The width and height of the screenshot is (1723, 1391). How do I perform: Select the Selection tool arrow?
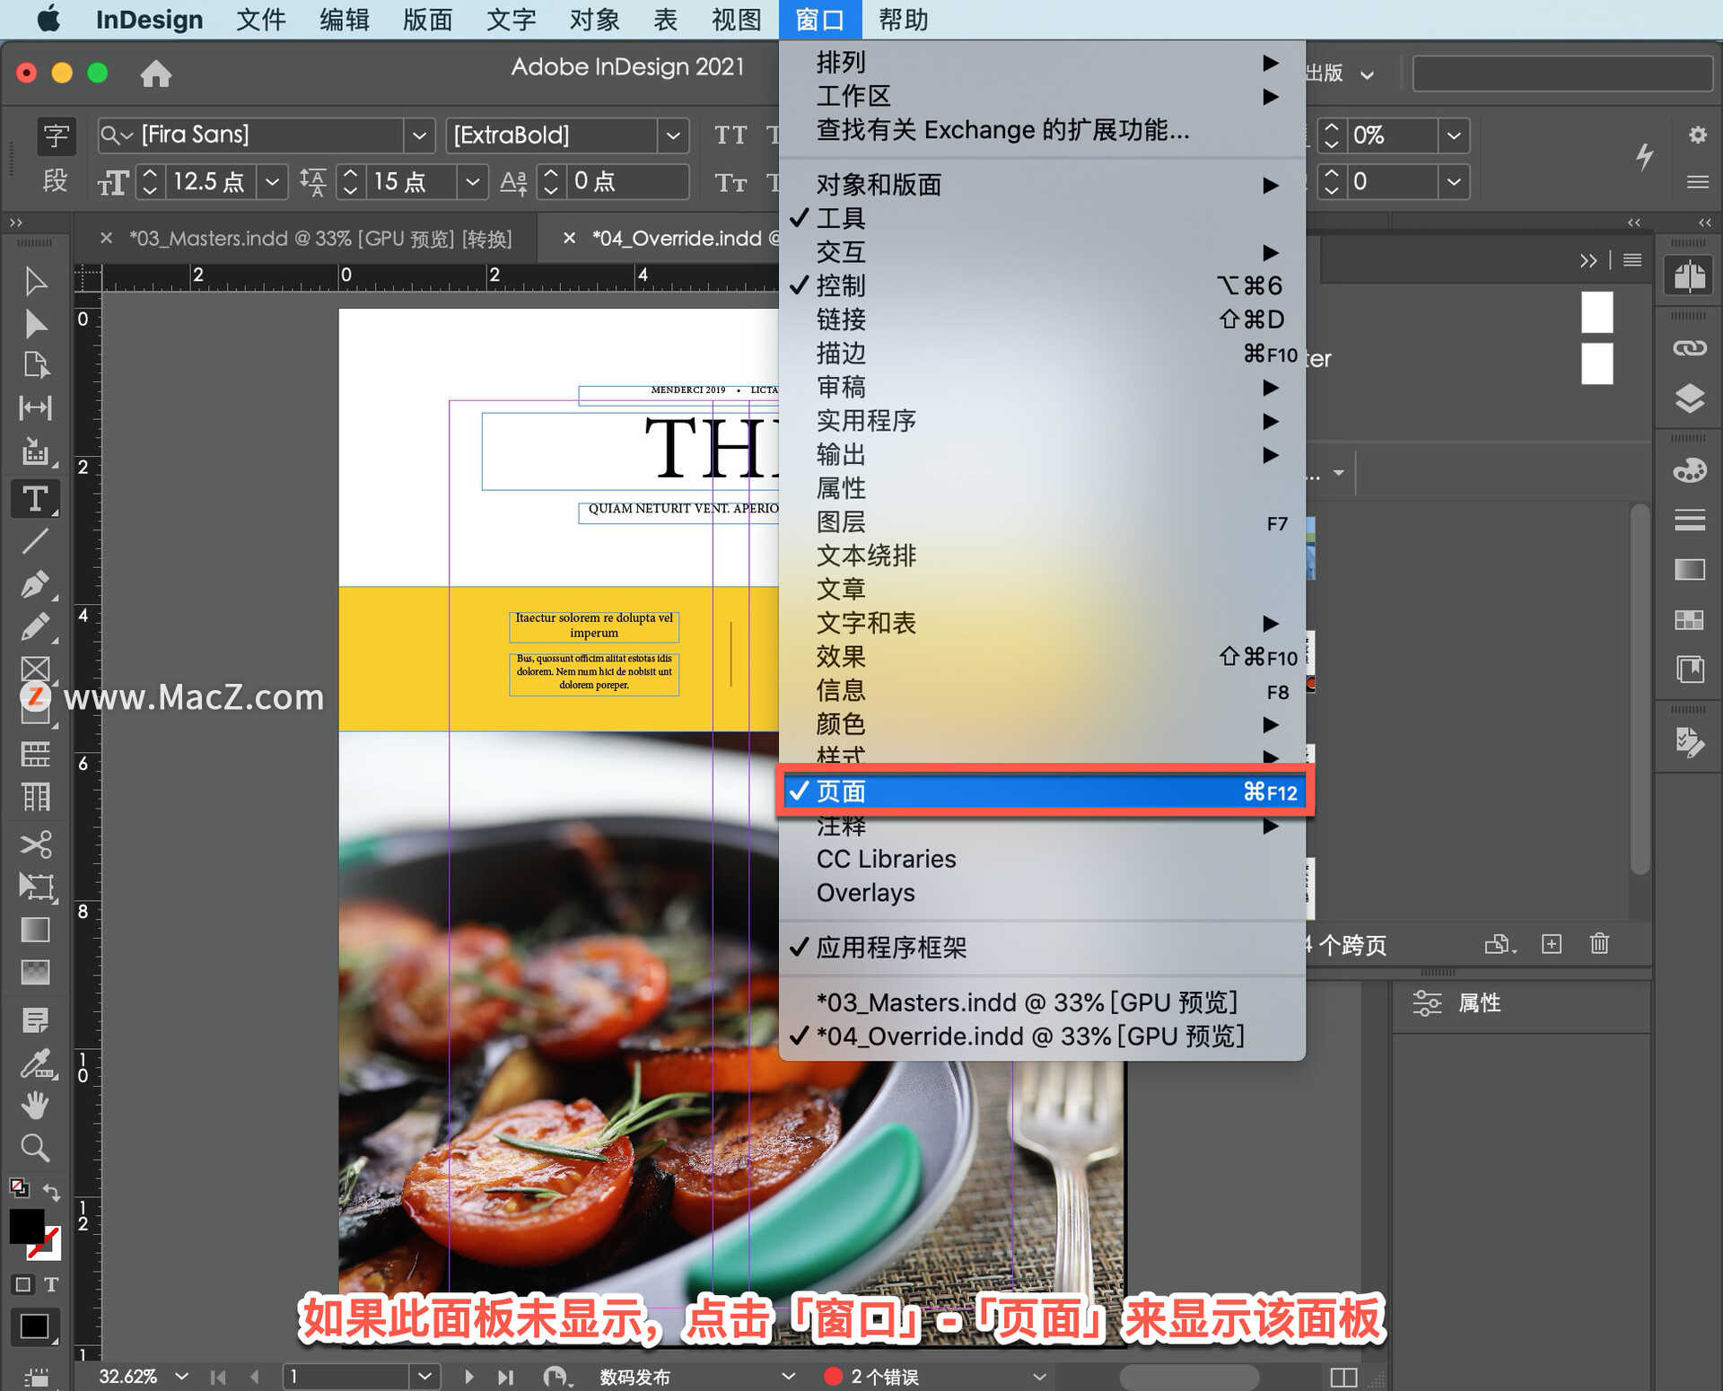(35, 282)
